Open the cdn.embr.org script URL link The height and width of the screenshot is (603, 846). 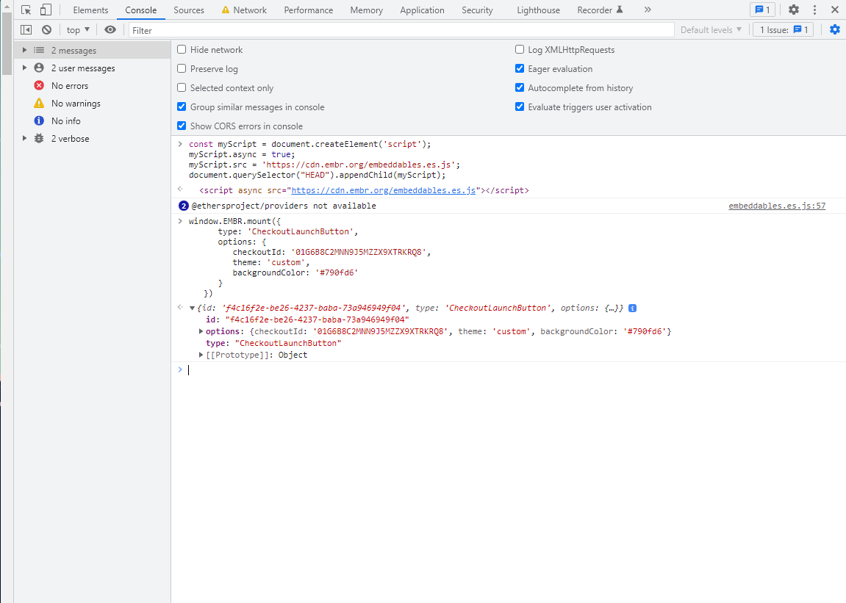pyautogui.click(x=384, y=190)
